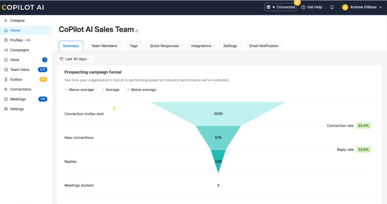Click the Replies row label
The image size is (387, 204).
tap(71, 161)
